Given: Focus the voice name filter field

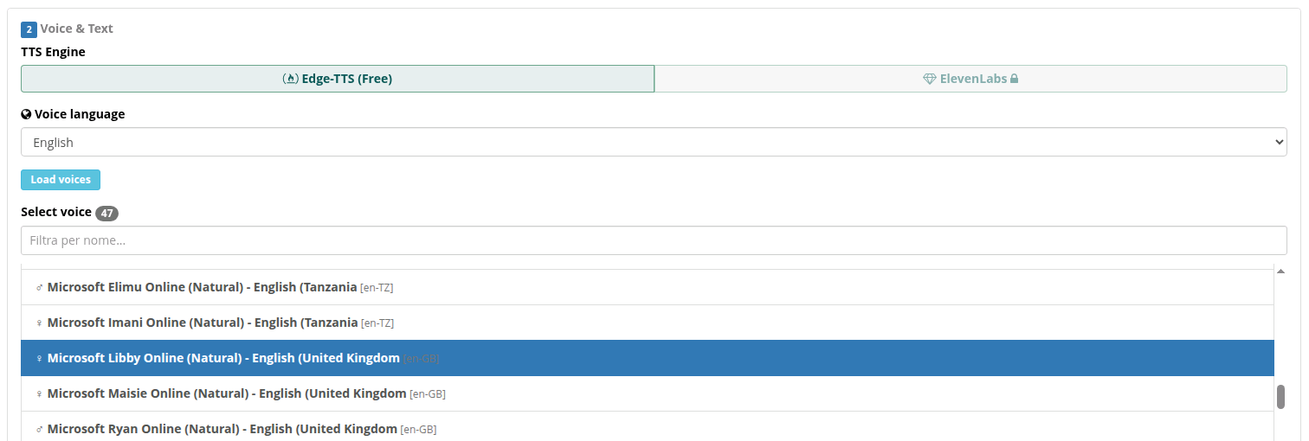Looking at the screenshot, I should pos(654,240).
